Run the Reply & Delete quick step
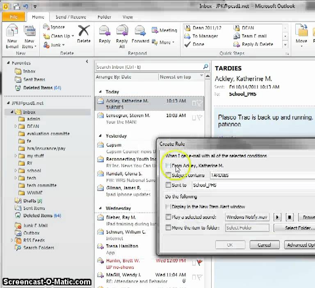The height and width of the screenshot is (288, 315). (253, 44)
